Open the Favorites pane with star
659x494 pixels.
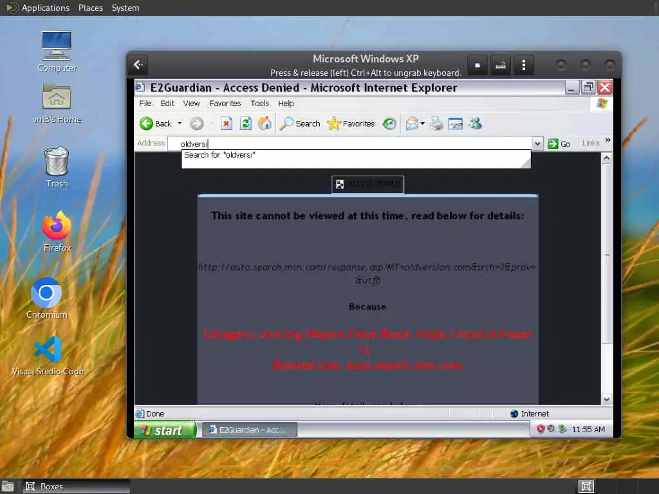(351, 123)
